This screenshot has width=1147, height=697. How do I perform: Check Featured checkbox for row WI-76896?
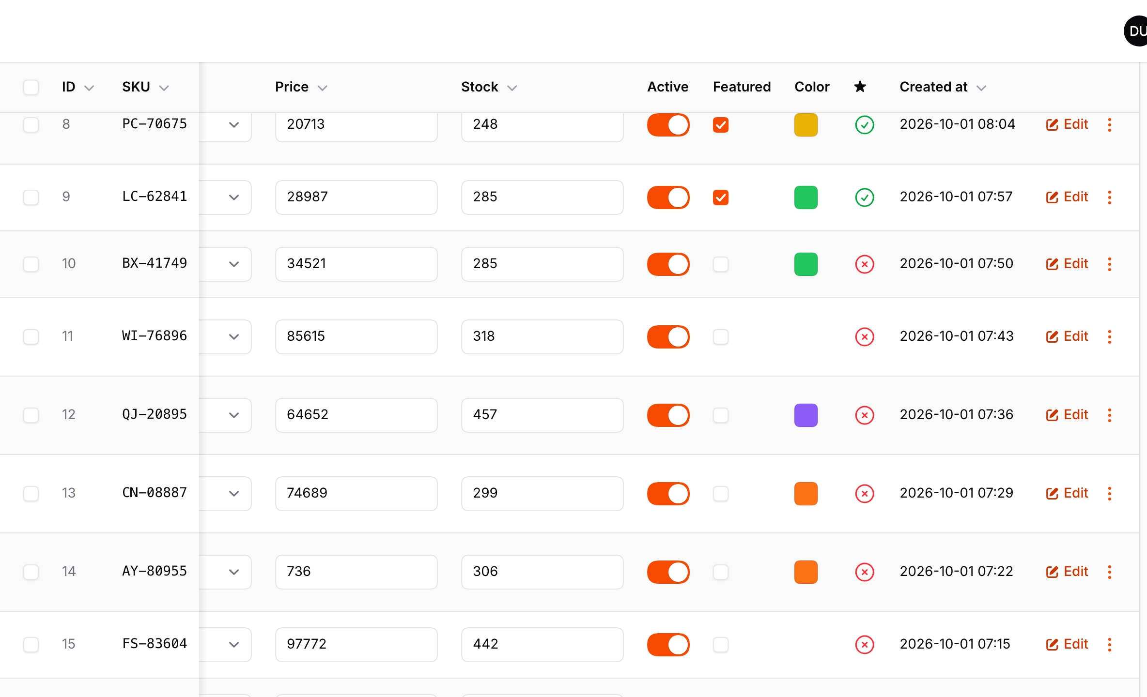[720, 337]
